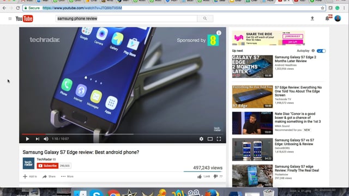This screenshot has width=349, height=196.
Task: Click the video title text
Action: tap(81, 152)
